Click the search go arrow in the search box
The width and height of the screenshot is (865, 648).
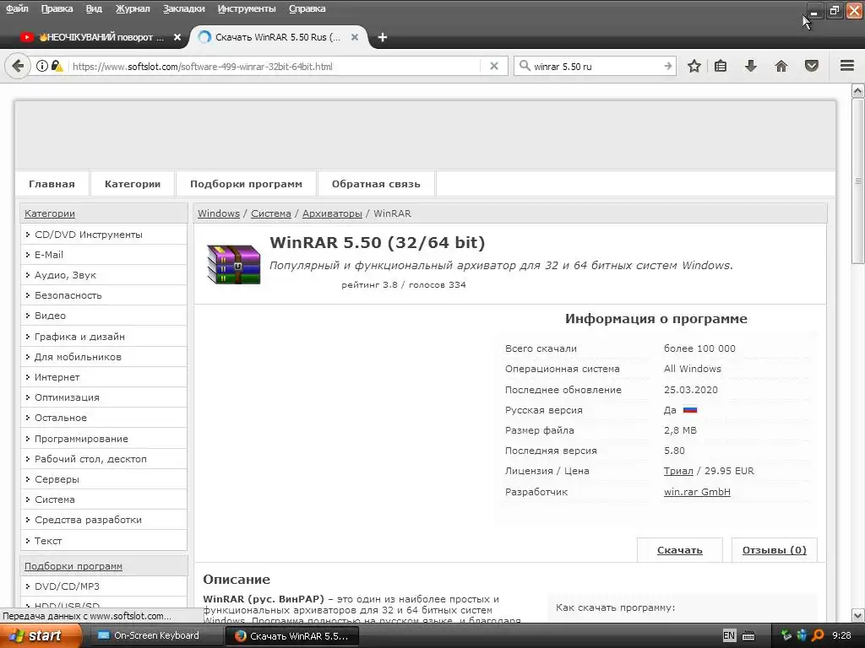click(667, 66)
